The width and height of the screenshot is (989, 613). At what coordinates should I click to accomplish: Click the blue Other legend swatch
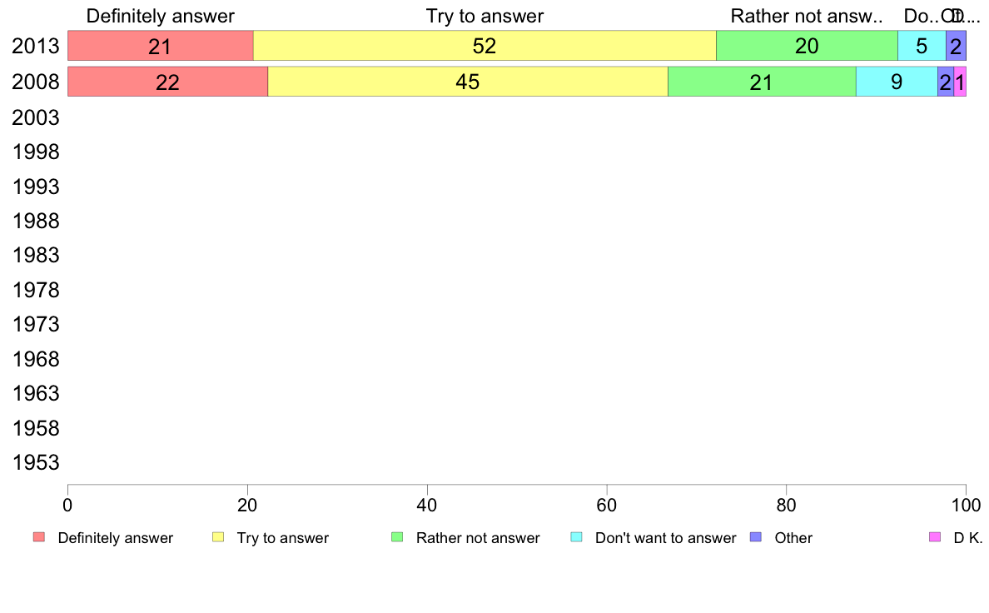tap(756, 537)
